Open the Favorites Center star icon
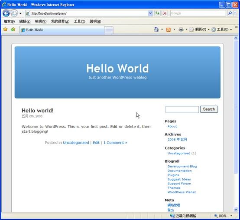The width and height of the screenshot is (240, 220). [x=5, y=29]
